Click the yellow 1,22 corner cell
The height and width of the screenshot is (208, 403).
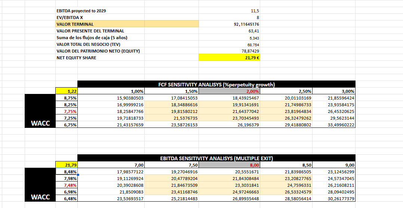point(67,91)
